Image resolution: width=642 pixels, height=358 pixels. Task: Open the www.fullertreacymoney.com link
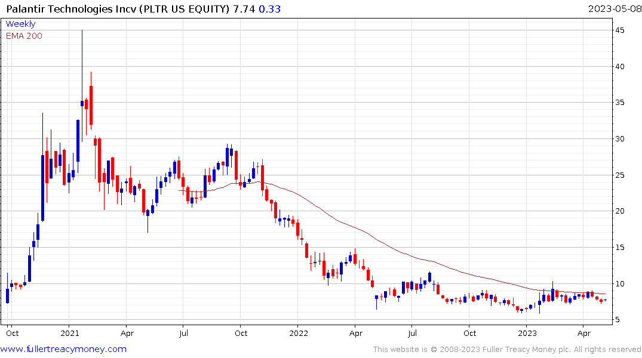(63, 349)
